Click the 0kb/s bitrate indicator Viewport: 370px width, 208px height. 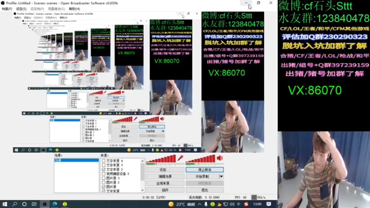[259, 197]
